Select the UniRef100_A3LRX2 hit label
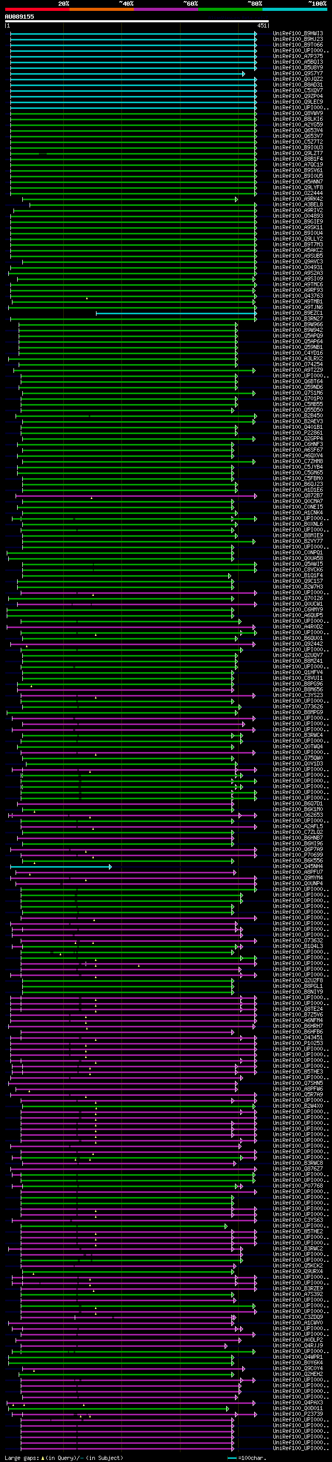Screen dimensions: 332x1462 [x=298, y=359]
